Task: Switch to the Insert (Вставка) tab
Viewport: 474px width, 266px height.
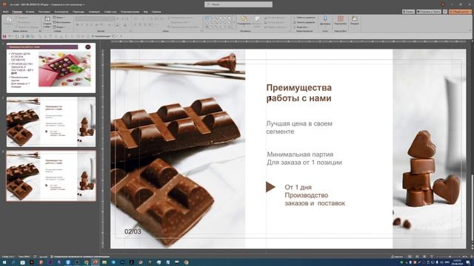Action: coord(30,12)
